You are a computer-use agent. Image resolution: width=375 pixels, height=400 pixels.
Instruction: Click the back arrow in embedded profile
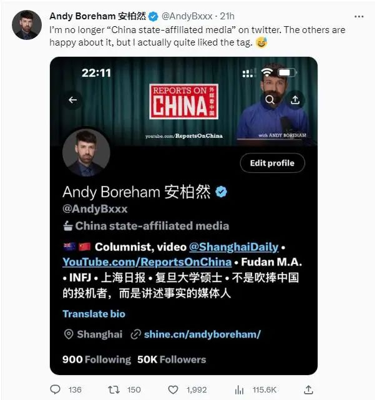(x=73, y=100)
